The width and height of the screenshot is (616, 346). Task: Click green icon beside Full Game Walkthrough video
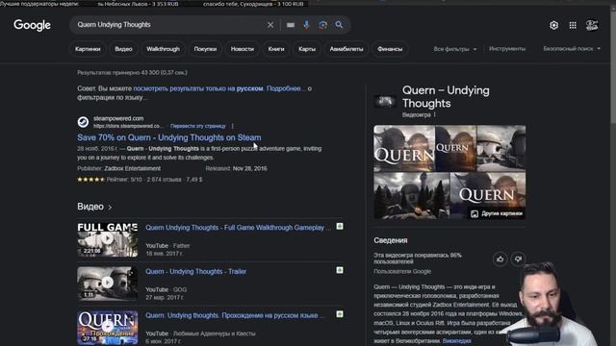pos(340,227)
